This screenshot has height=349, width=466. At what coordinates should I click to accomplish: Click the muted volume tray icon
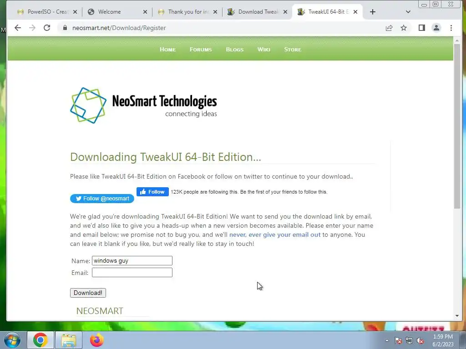click(420, 341)
